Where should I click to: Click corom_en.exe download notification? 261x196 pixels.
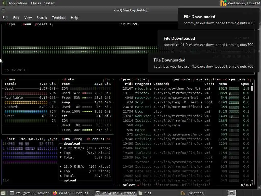pyautogui.click(x=218, y=19)
